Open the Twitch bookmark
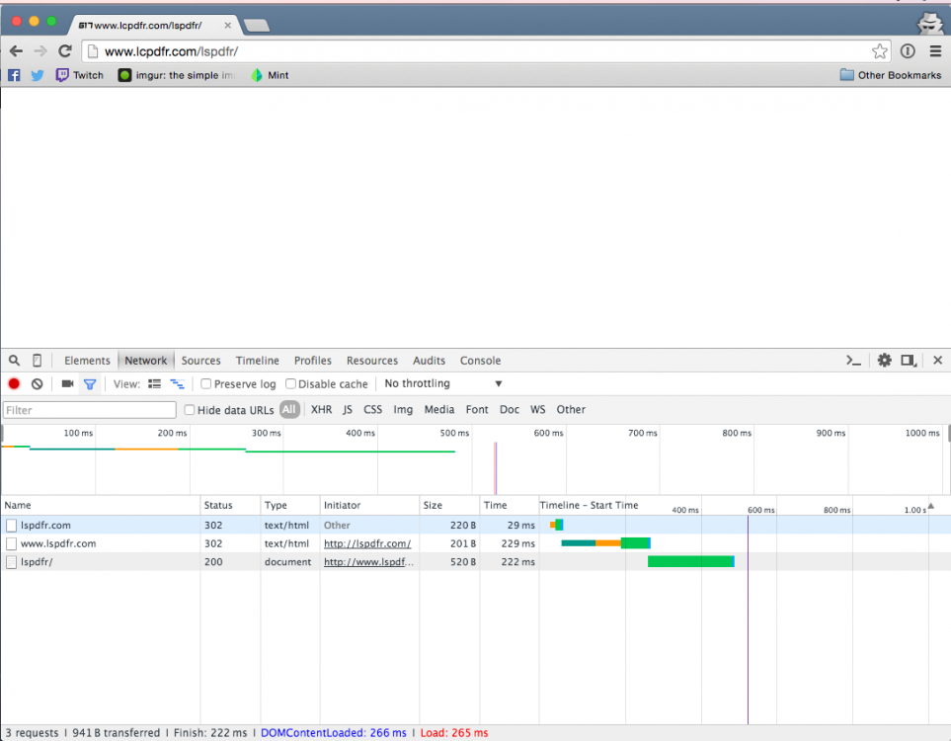This screenshot has width=951, height=741. pos(79,74)
